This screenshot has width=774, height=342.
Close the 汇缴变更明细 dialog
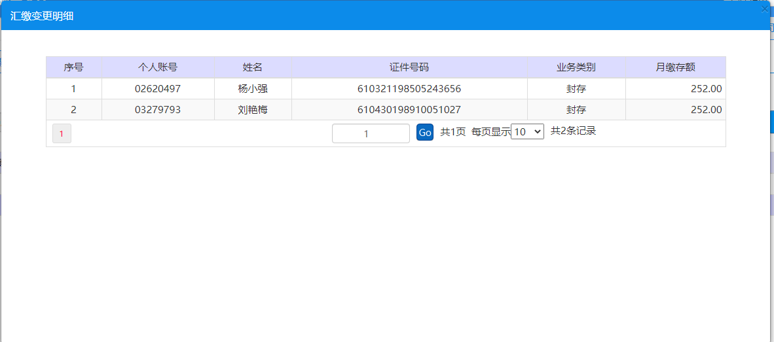pyautogui.click(x=765, y=9)
